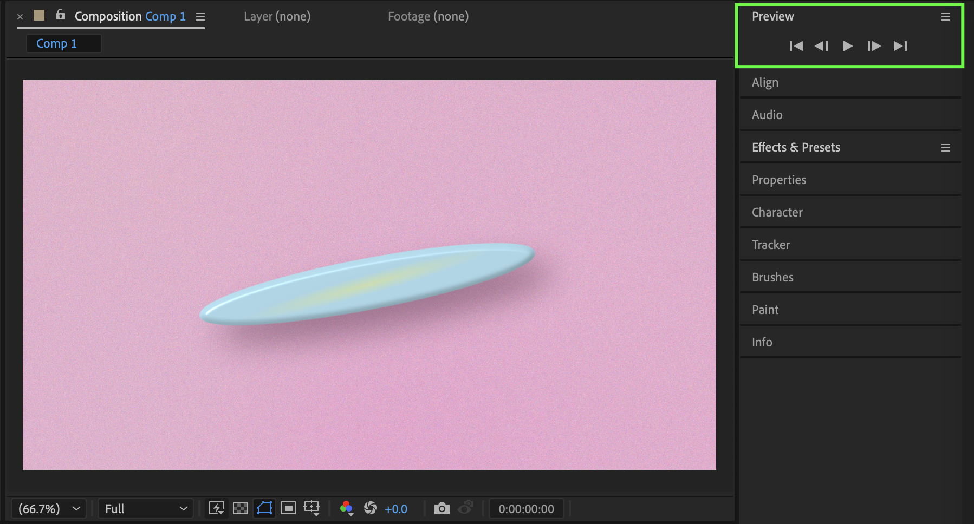Jump to first frame in Preview

tap(796, 46)
